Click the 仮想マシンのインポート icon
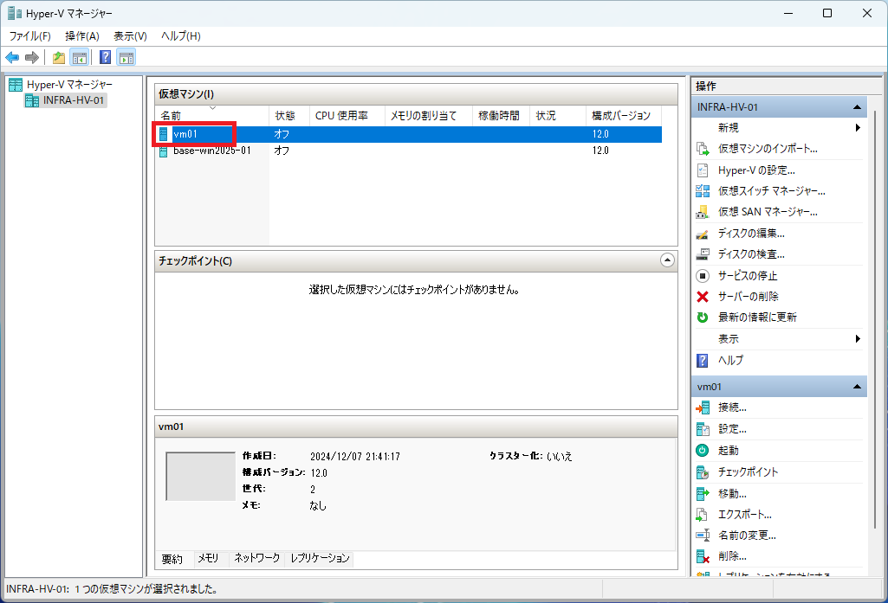The width and height of the screenshot is (888, 603). (x=703, y=149)
